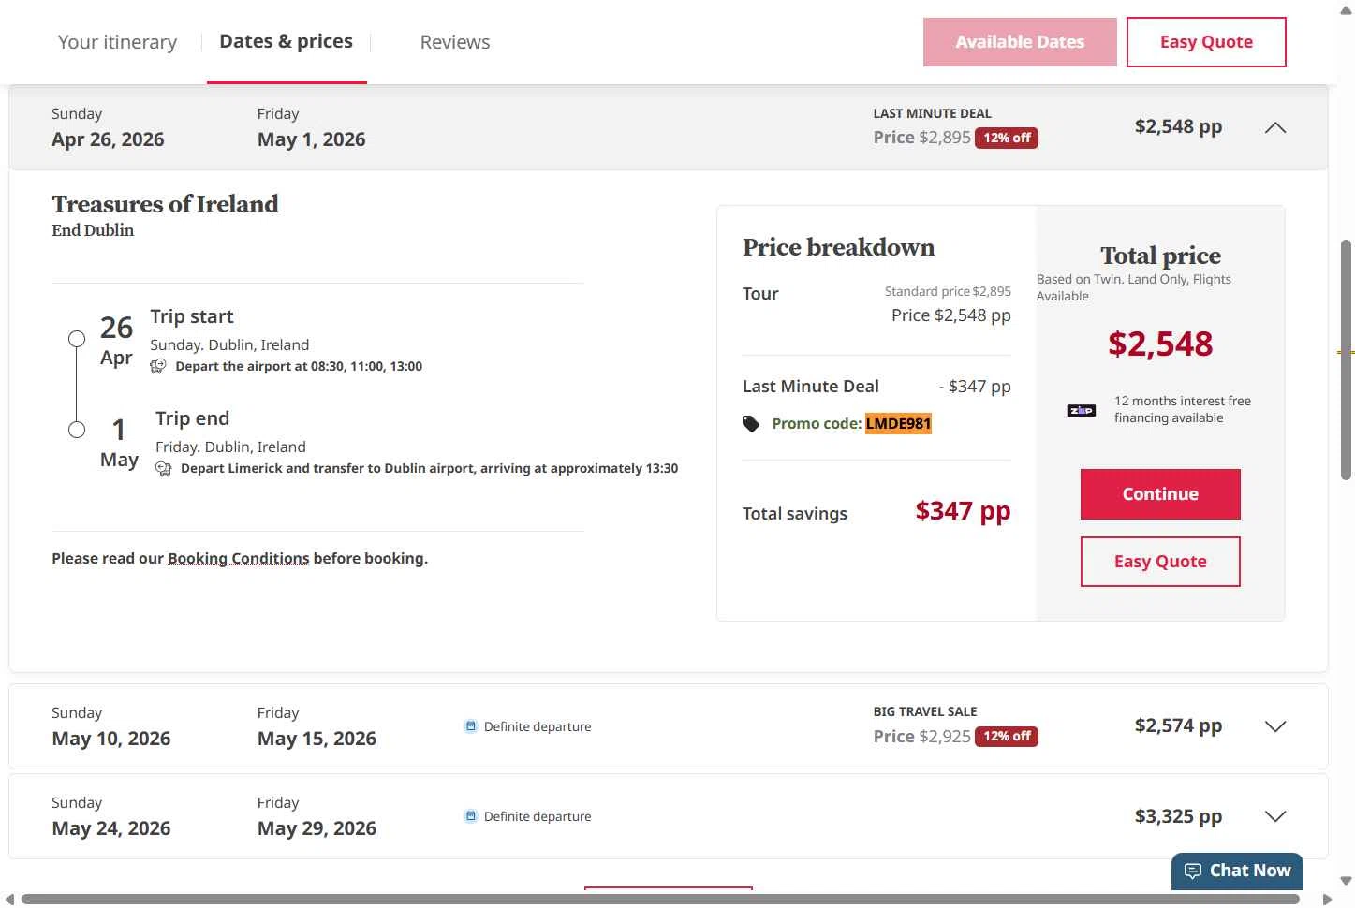Click the 12% off badge for Apr 26
The width and height of the screenshot is (1355, 908).
click(x=1007, y=138)
